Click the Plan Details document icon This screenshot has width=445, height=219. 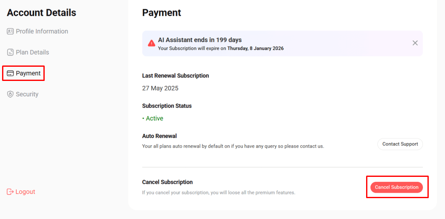(10, 52)
